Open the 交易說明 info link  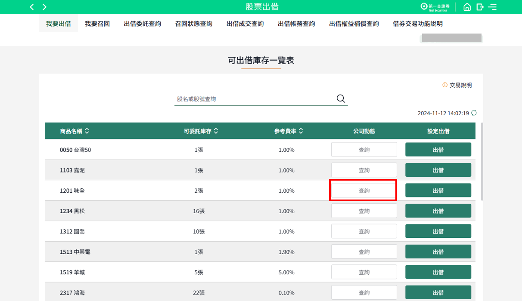[x=457, y=85]
